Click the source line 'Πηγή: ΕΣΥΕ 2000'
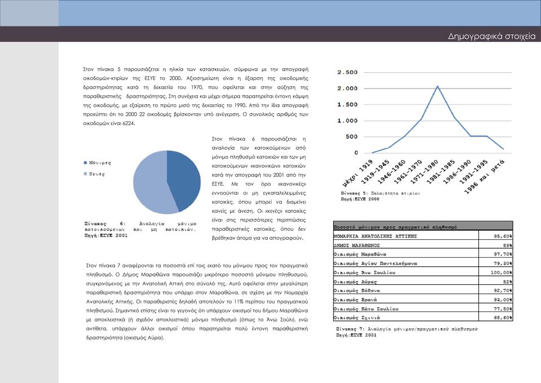 (x=360, y=199)
